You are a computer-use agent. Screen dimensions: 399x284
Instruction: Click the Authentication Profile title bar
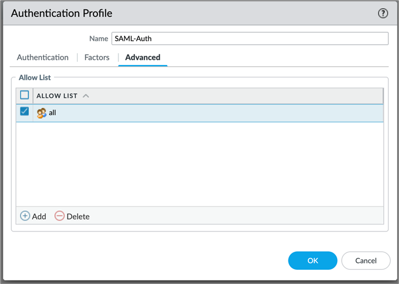tap(170, 13)
